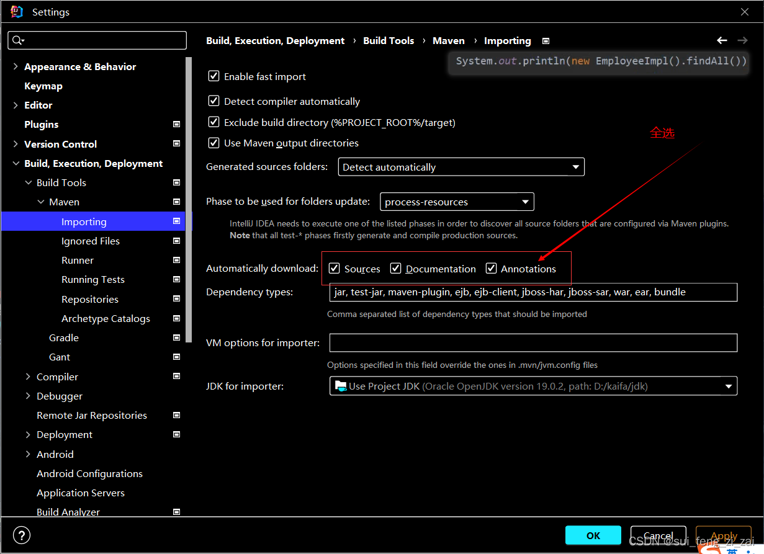Close the Settings dialog with X
Viewport: 764px width, 554px height.
pyautogui.click(x=745, y=12)
